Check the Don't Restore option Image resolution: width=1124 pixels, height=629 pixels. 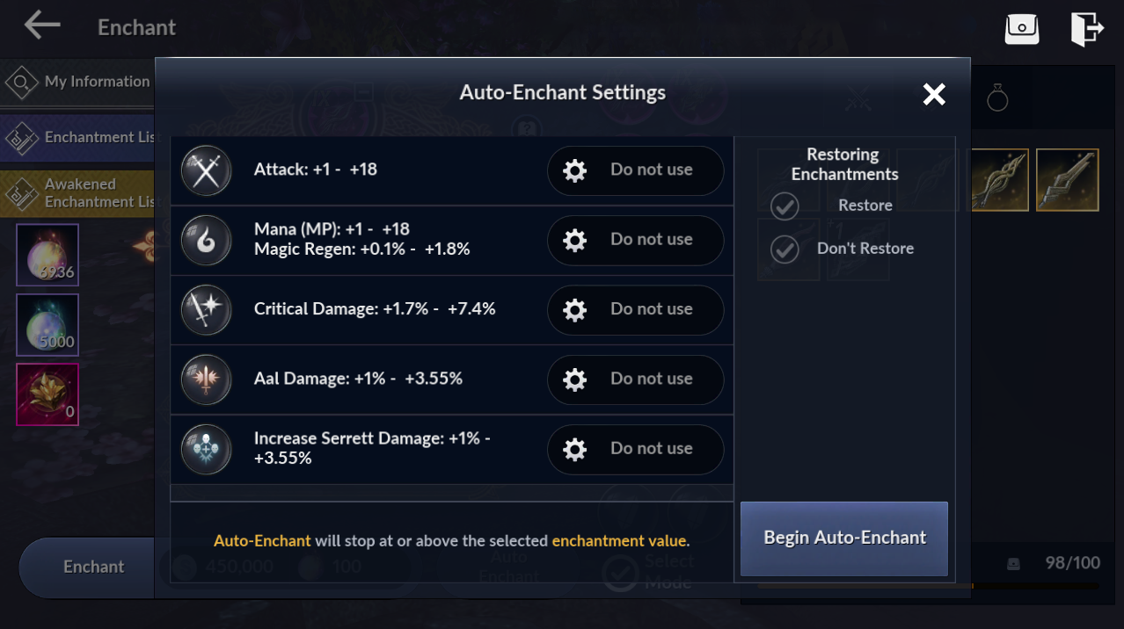[x=785, y=249]
